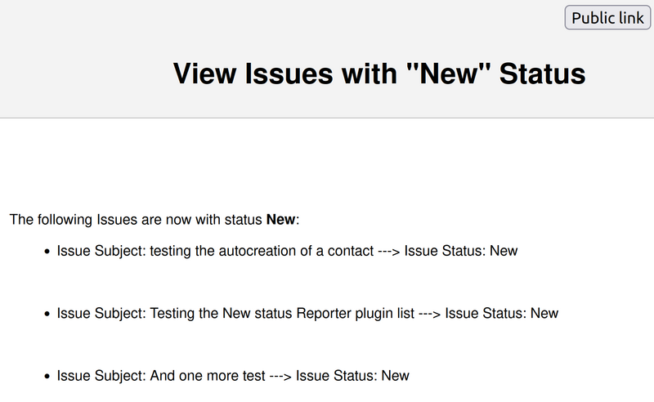
Task: Select the "Testing the New status Reporter plugin list" text
Action: click(282, 313)
